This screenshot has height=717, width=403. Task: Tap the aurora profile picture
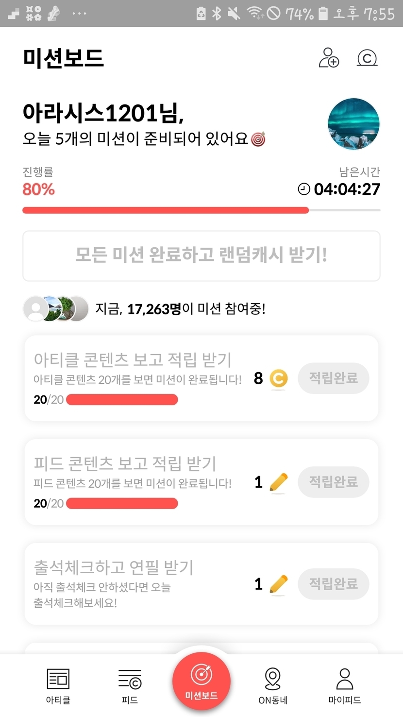click(353, 124)
